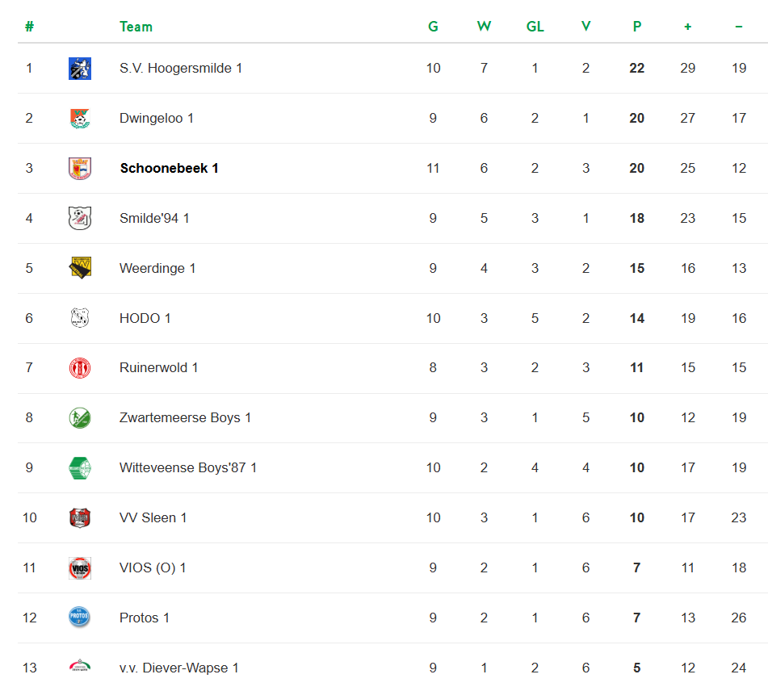This screenshot has width=768, height=691.
Task: Open the Witteveense Boys'87 1 team page
Action: tap(188, 468)
